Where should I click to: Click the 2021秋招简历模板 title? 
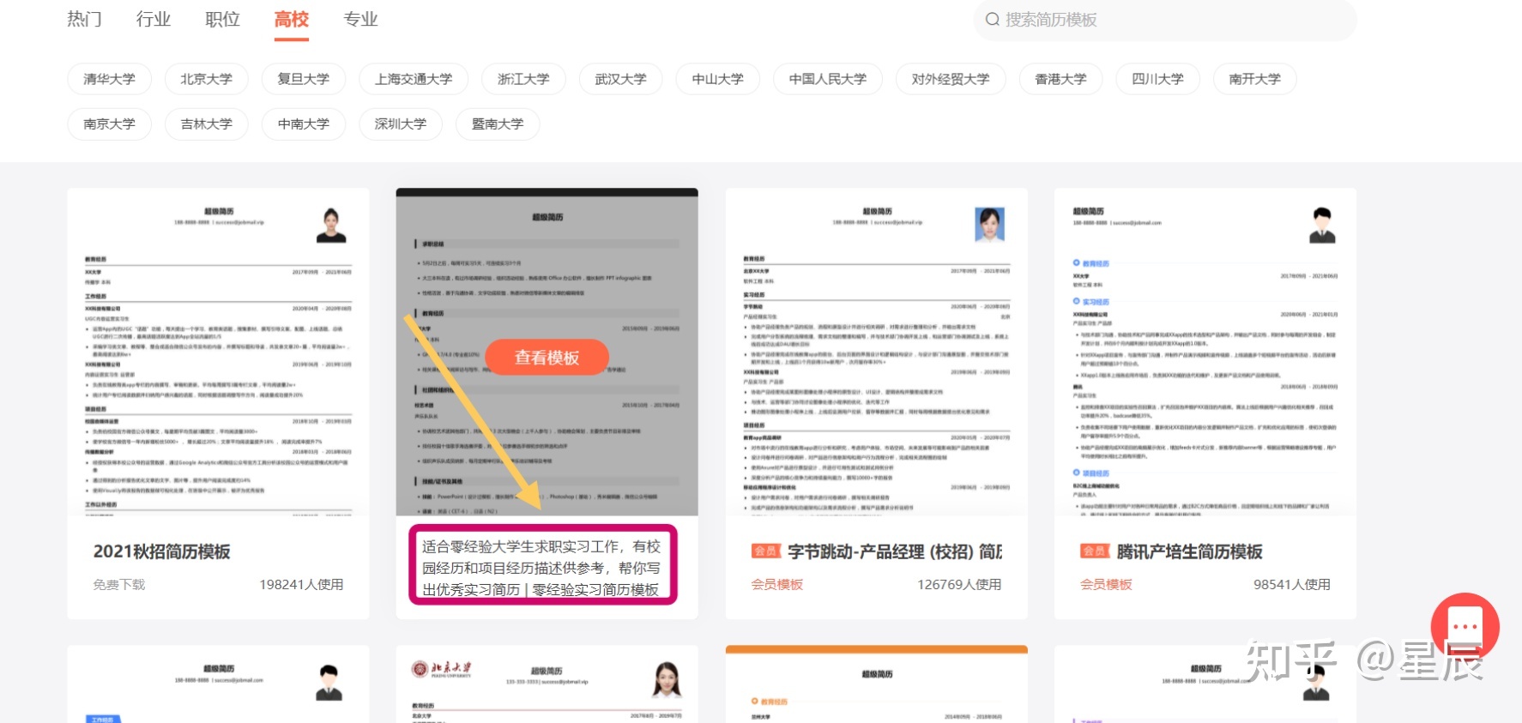(161, 551)
